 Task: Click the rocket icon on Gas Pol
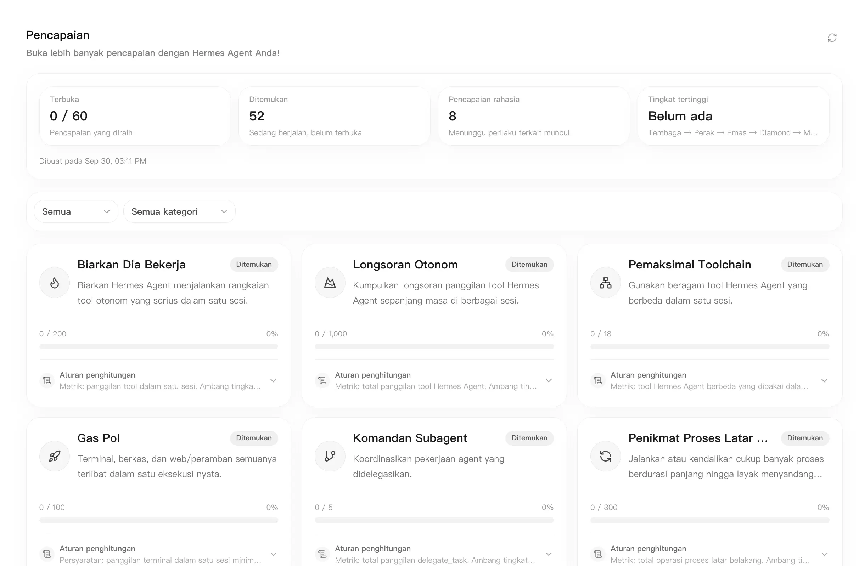[55, 456]
